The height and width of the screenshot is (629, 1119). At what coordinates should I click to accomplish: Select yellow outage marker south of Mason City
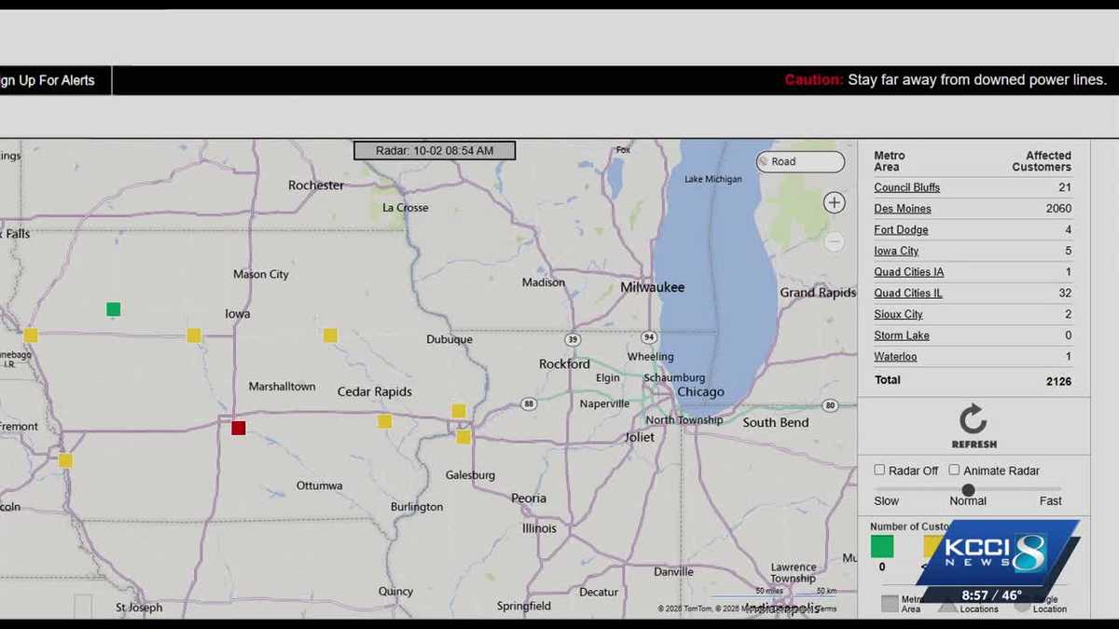point(194,335)
